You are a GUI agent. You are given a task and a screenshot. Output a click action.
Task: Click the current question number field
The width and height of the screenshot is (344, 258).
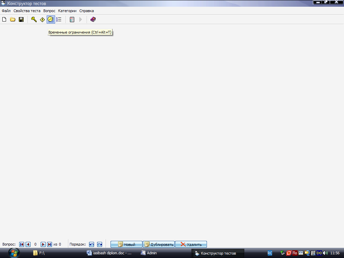35,244
